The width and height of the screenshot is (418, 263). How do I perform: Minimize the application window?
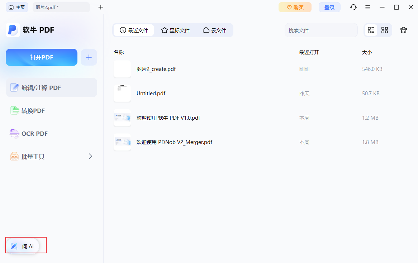[x=382, y=7]
